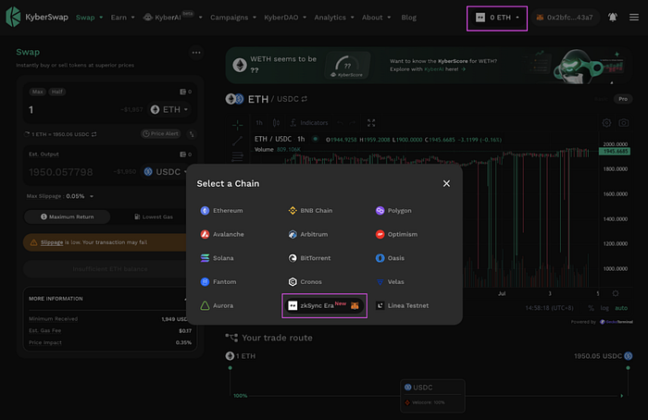
Task: Select Oasis network
Action: (390, 258)
